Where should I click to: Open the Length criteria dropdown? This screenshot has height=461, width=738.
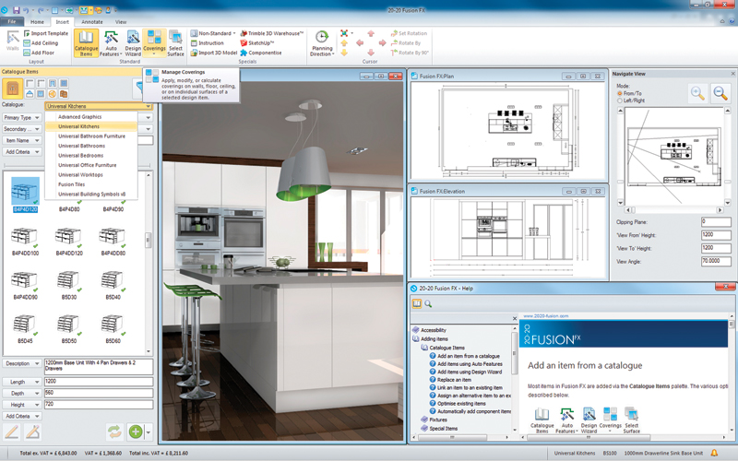coord(21,382)
